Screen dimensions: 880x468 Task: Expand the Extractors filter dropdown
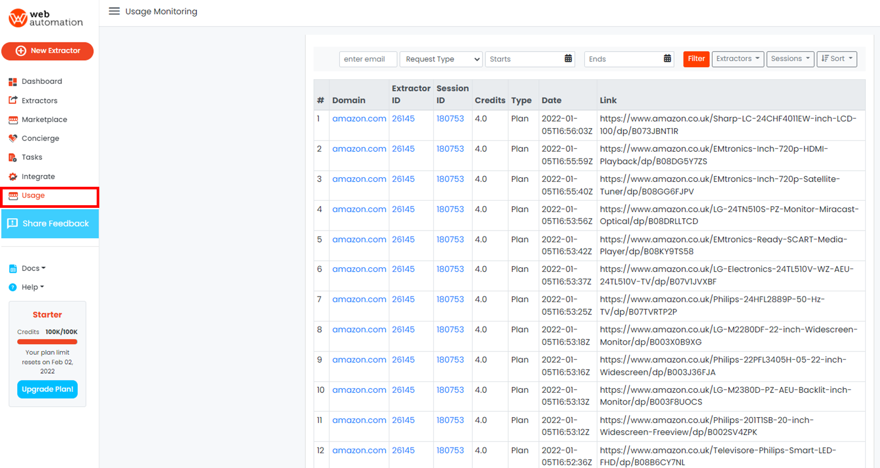coord(738,59)
